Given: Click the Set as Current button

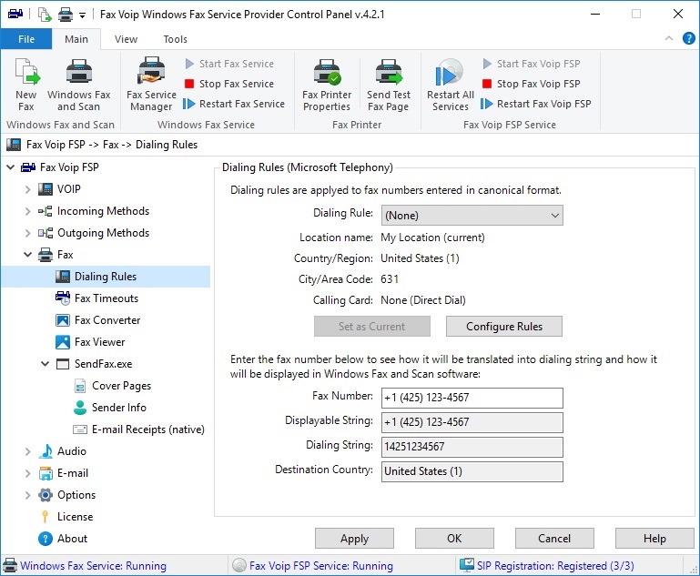Looking at the screenshot, I should click(372, 327).
